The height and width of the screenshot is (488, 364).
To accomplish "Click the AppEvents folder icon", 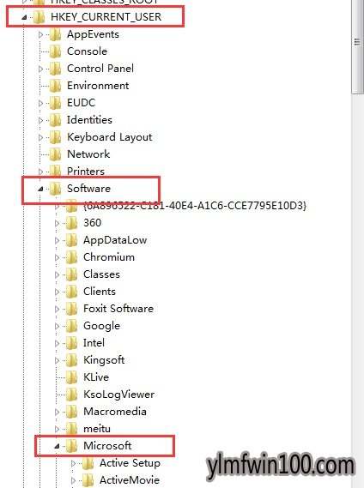I will (x=56, y=34).
